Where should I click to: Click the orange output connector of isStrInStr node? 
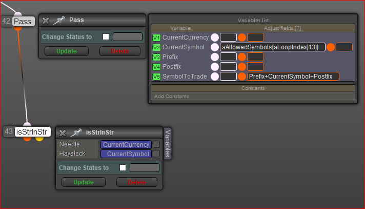tap(27, 139)
